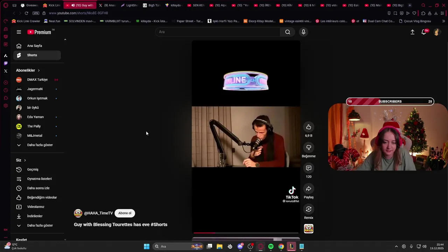Click Windows taskbar search box
This screenshot has height=252, width=448.
[178, 246]
